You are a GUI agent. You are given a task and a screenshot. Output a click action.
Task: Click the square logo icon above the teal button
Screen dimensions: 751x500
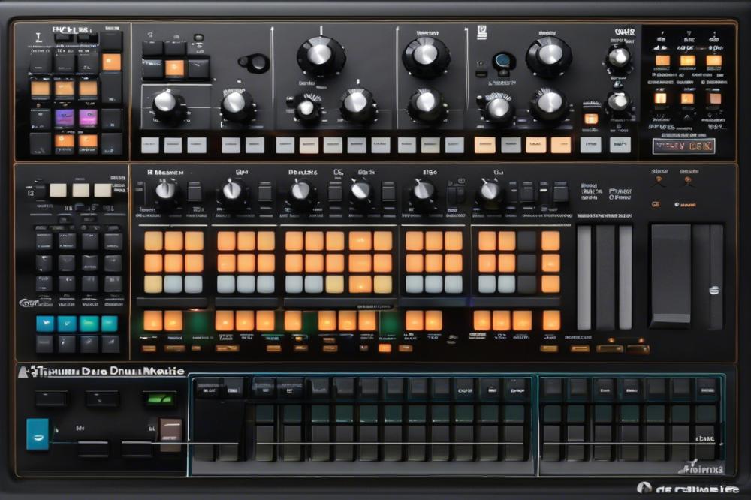tap(482, 32)
